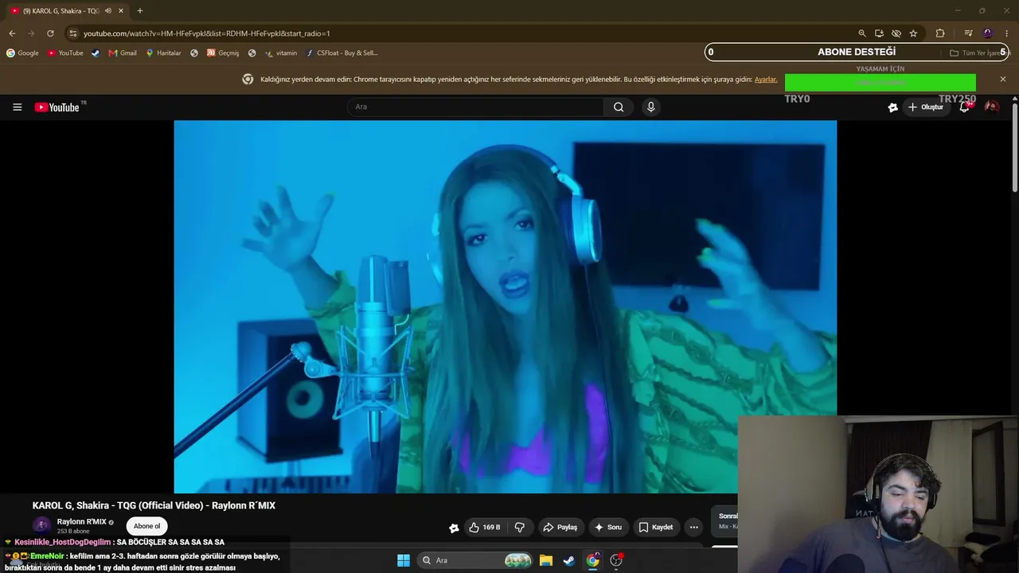Click the Windows taskbar search box
The image size is (1019, 573).
tap(475, 560)
